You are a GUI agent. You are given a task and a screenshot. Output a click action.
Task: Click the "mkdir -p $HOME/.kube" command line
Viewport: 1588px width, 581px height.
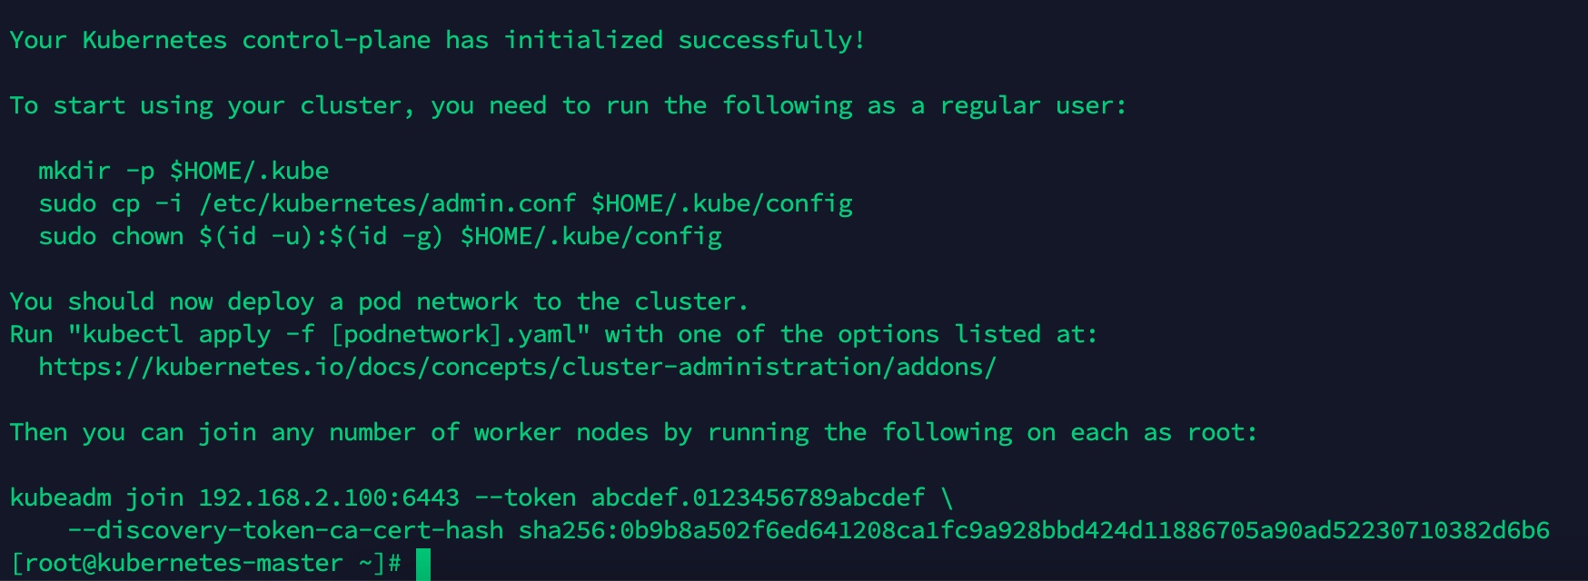pos(184,171)
